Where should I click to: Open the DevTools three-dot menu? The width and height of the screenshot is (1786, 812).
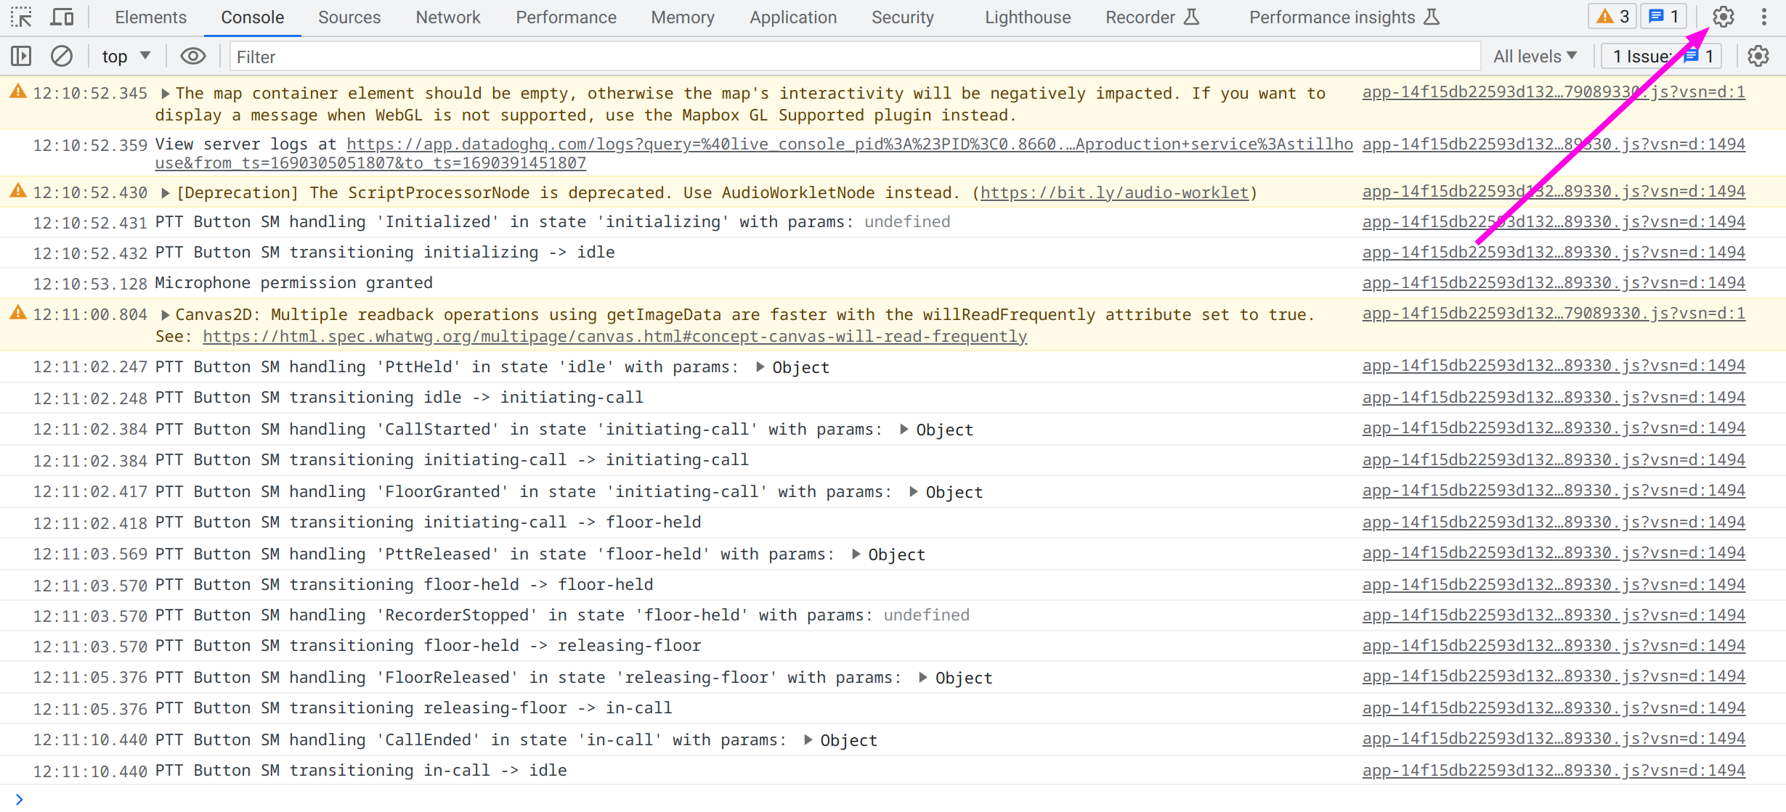click(x=1763, y=17)
